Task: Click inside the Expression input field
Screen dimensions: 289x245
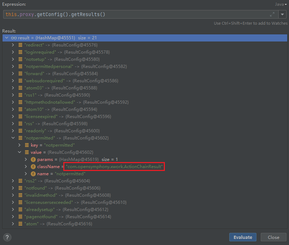Action: 136,14
